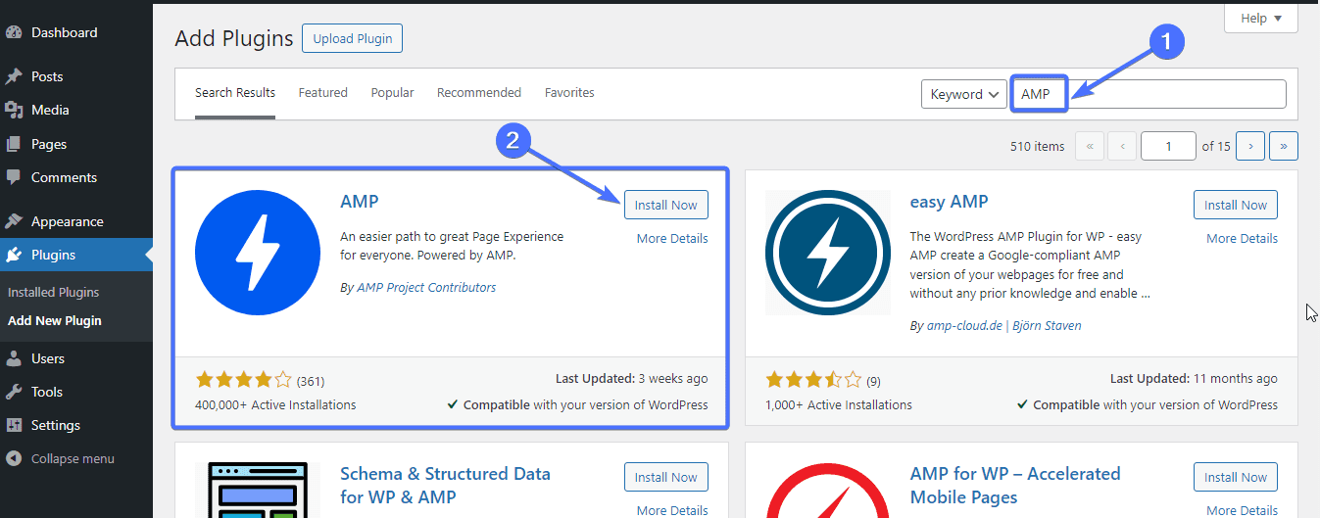This screenshot has height=518, width=1320.
Task: Switch to Search Results tab
Action: click(x=235, y=93)
